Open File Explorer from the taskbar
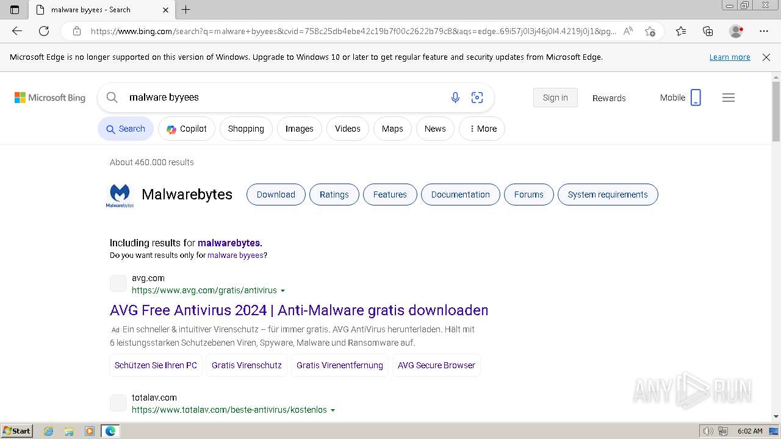Screen dimensions: 781x439 (69, 431)
